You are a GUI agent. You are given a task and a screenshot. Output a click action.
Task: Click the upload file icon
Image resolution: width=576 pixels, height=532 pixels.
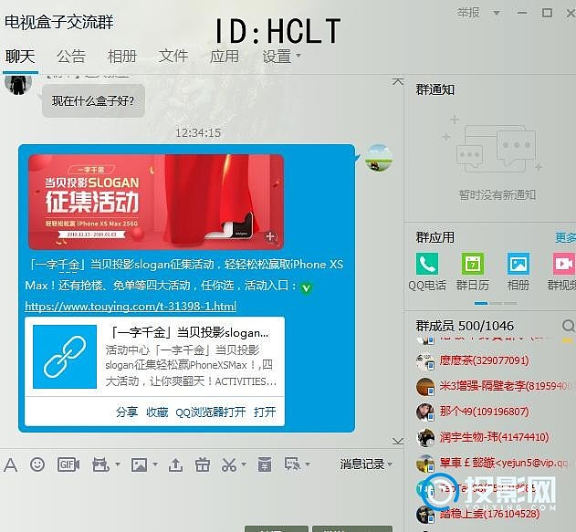[x=175, y=464]
